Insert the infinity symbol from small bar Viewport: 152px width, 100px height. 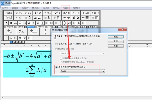point(15,23)
